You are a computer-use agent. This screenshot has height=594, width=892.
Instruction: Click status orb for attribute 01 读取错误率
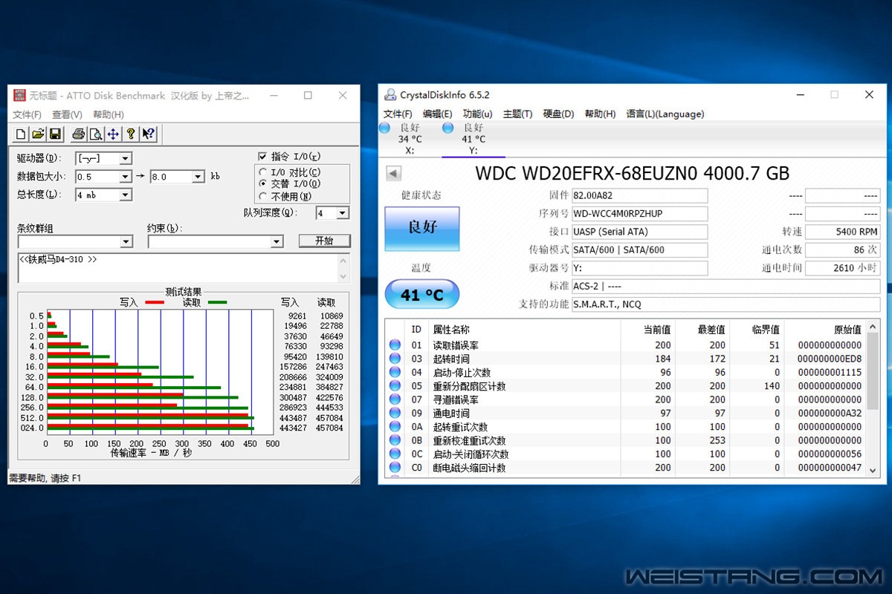pos(395,345)
